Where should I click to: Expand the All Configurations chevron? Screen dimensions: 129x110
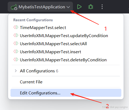16,71
